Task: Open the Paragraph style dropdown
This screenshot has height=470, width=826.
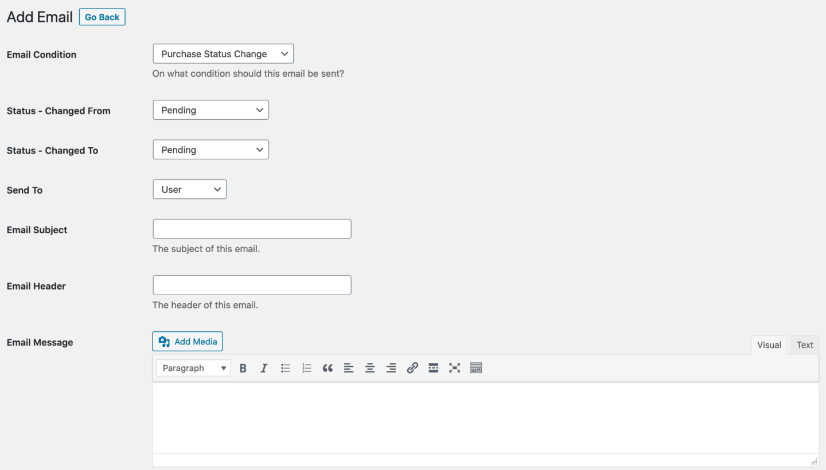Action: pyautogui.click(x=193, y=367)
